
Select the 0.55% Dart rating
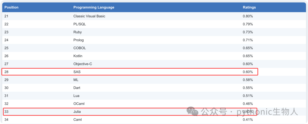tap(248, 88)
